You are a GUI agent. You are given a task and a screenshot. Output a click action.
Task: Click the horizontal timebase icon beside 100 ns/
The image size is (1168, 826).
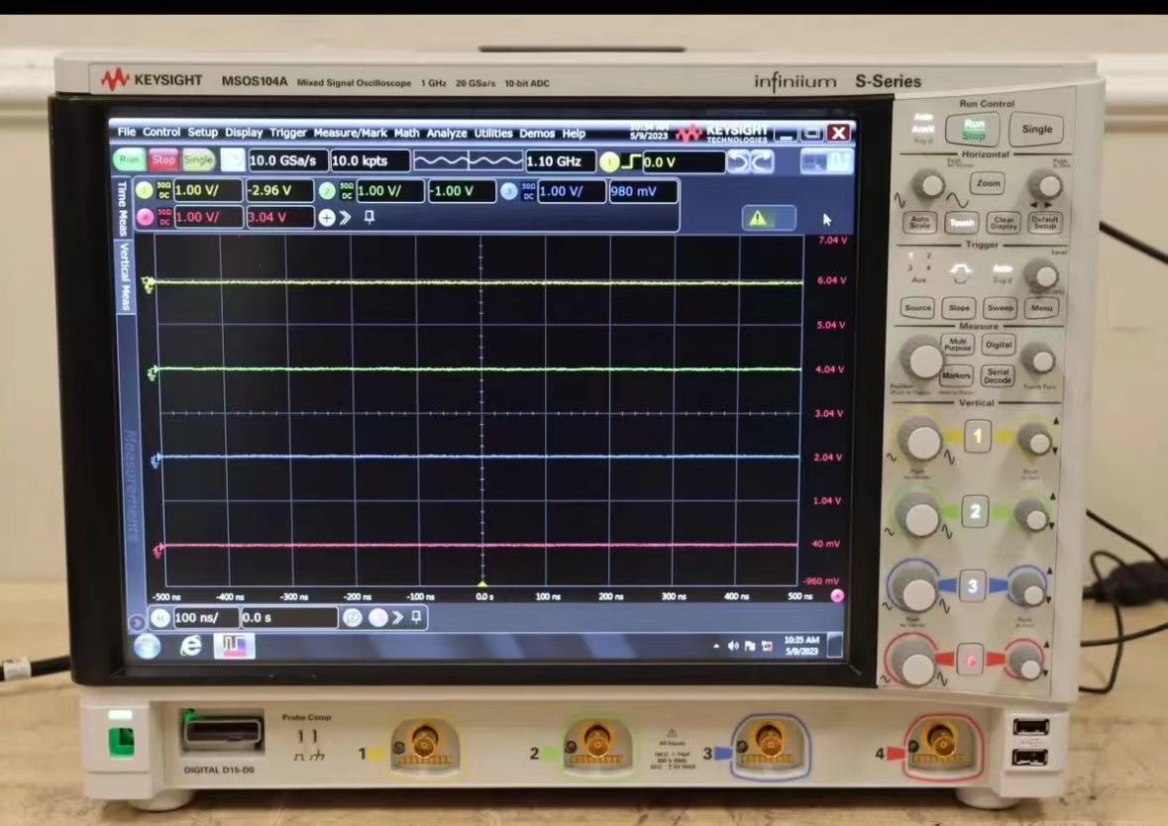[160, 617]
